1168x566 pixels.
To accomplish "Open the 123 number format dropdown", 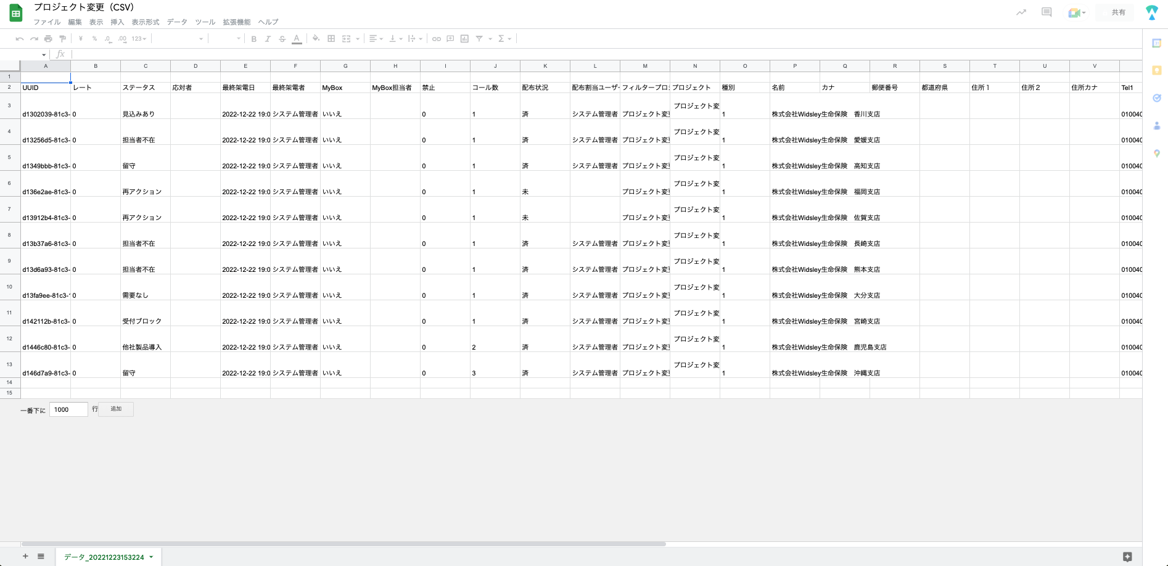I will (x=139, y=39).
